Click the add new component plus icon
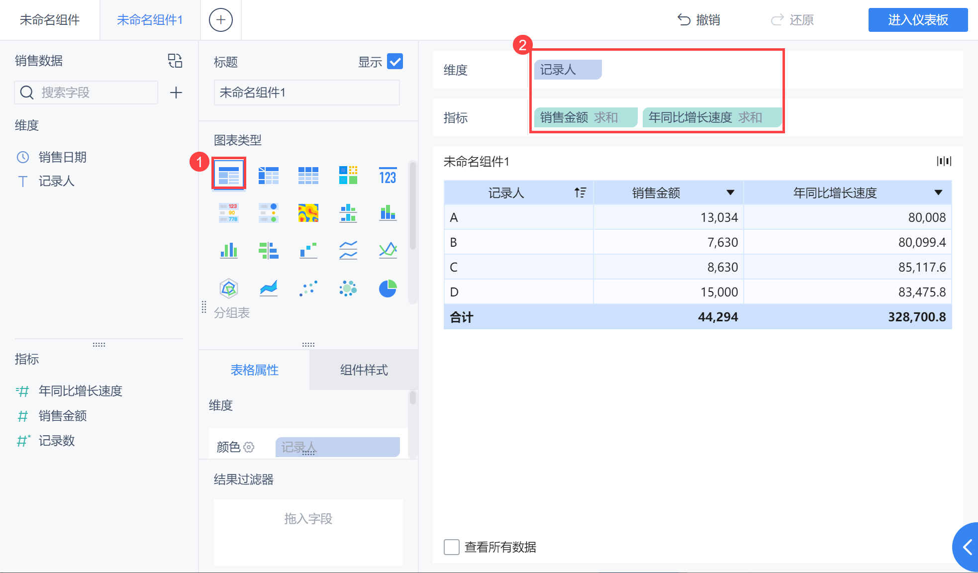This screenshot has height=573, width=978. 220,20
